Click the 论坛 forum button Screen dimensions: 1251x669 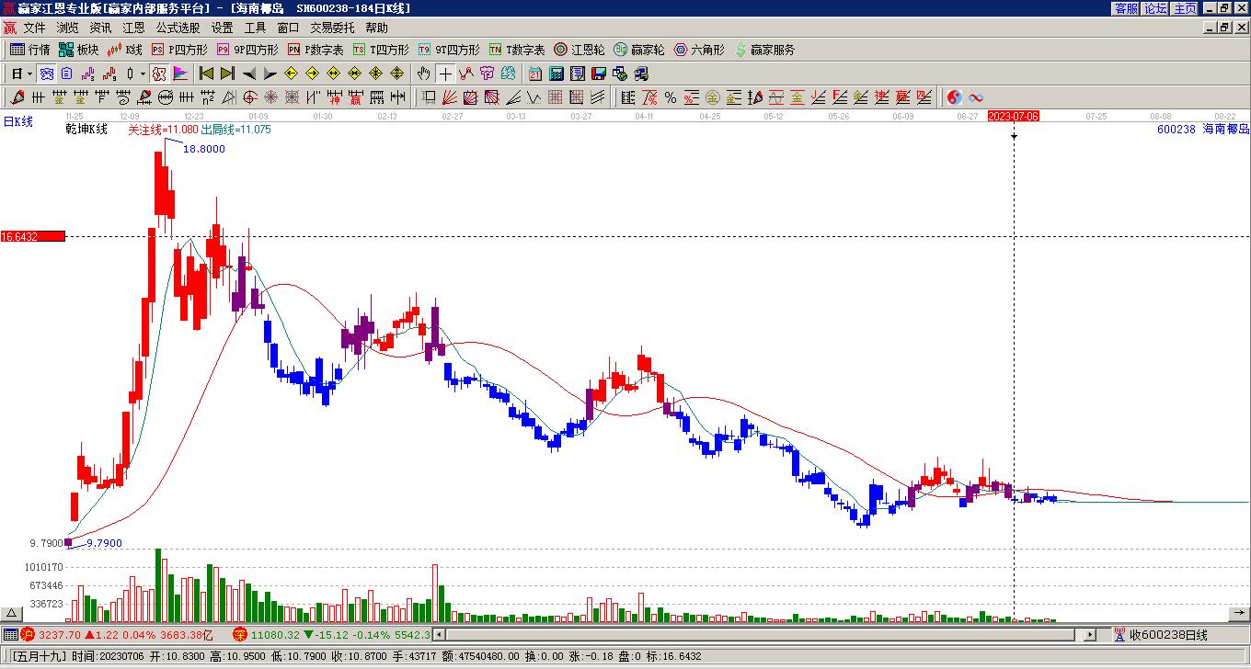tap(1155, 8)
